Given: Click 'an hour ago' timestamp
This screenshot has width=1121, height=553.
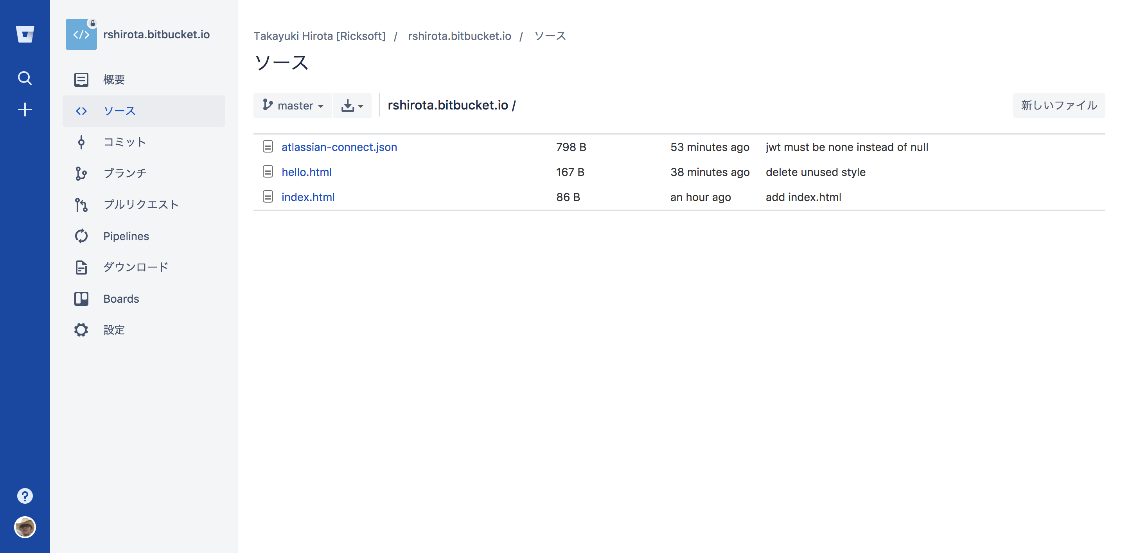Looking at the screenshot, I should click(x=701, y=197).
